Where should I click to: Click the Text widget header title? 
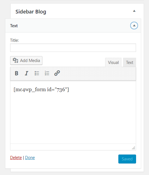pyautogui.click(x=14, y=26)
